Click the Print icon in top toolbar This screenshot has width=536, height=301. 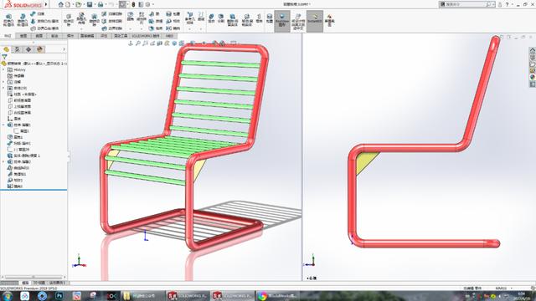pos(100,4)
